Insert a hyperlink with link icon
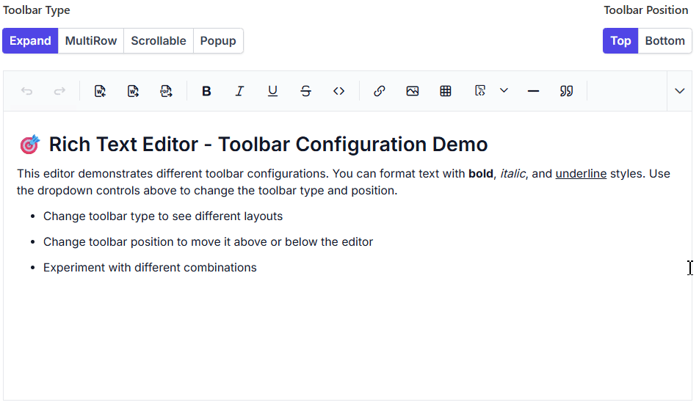The width and height of the screenshot is (699, 405). pyautogui.click(x=380, y=91)
